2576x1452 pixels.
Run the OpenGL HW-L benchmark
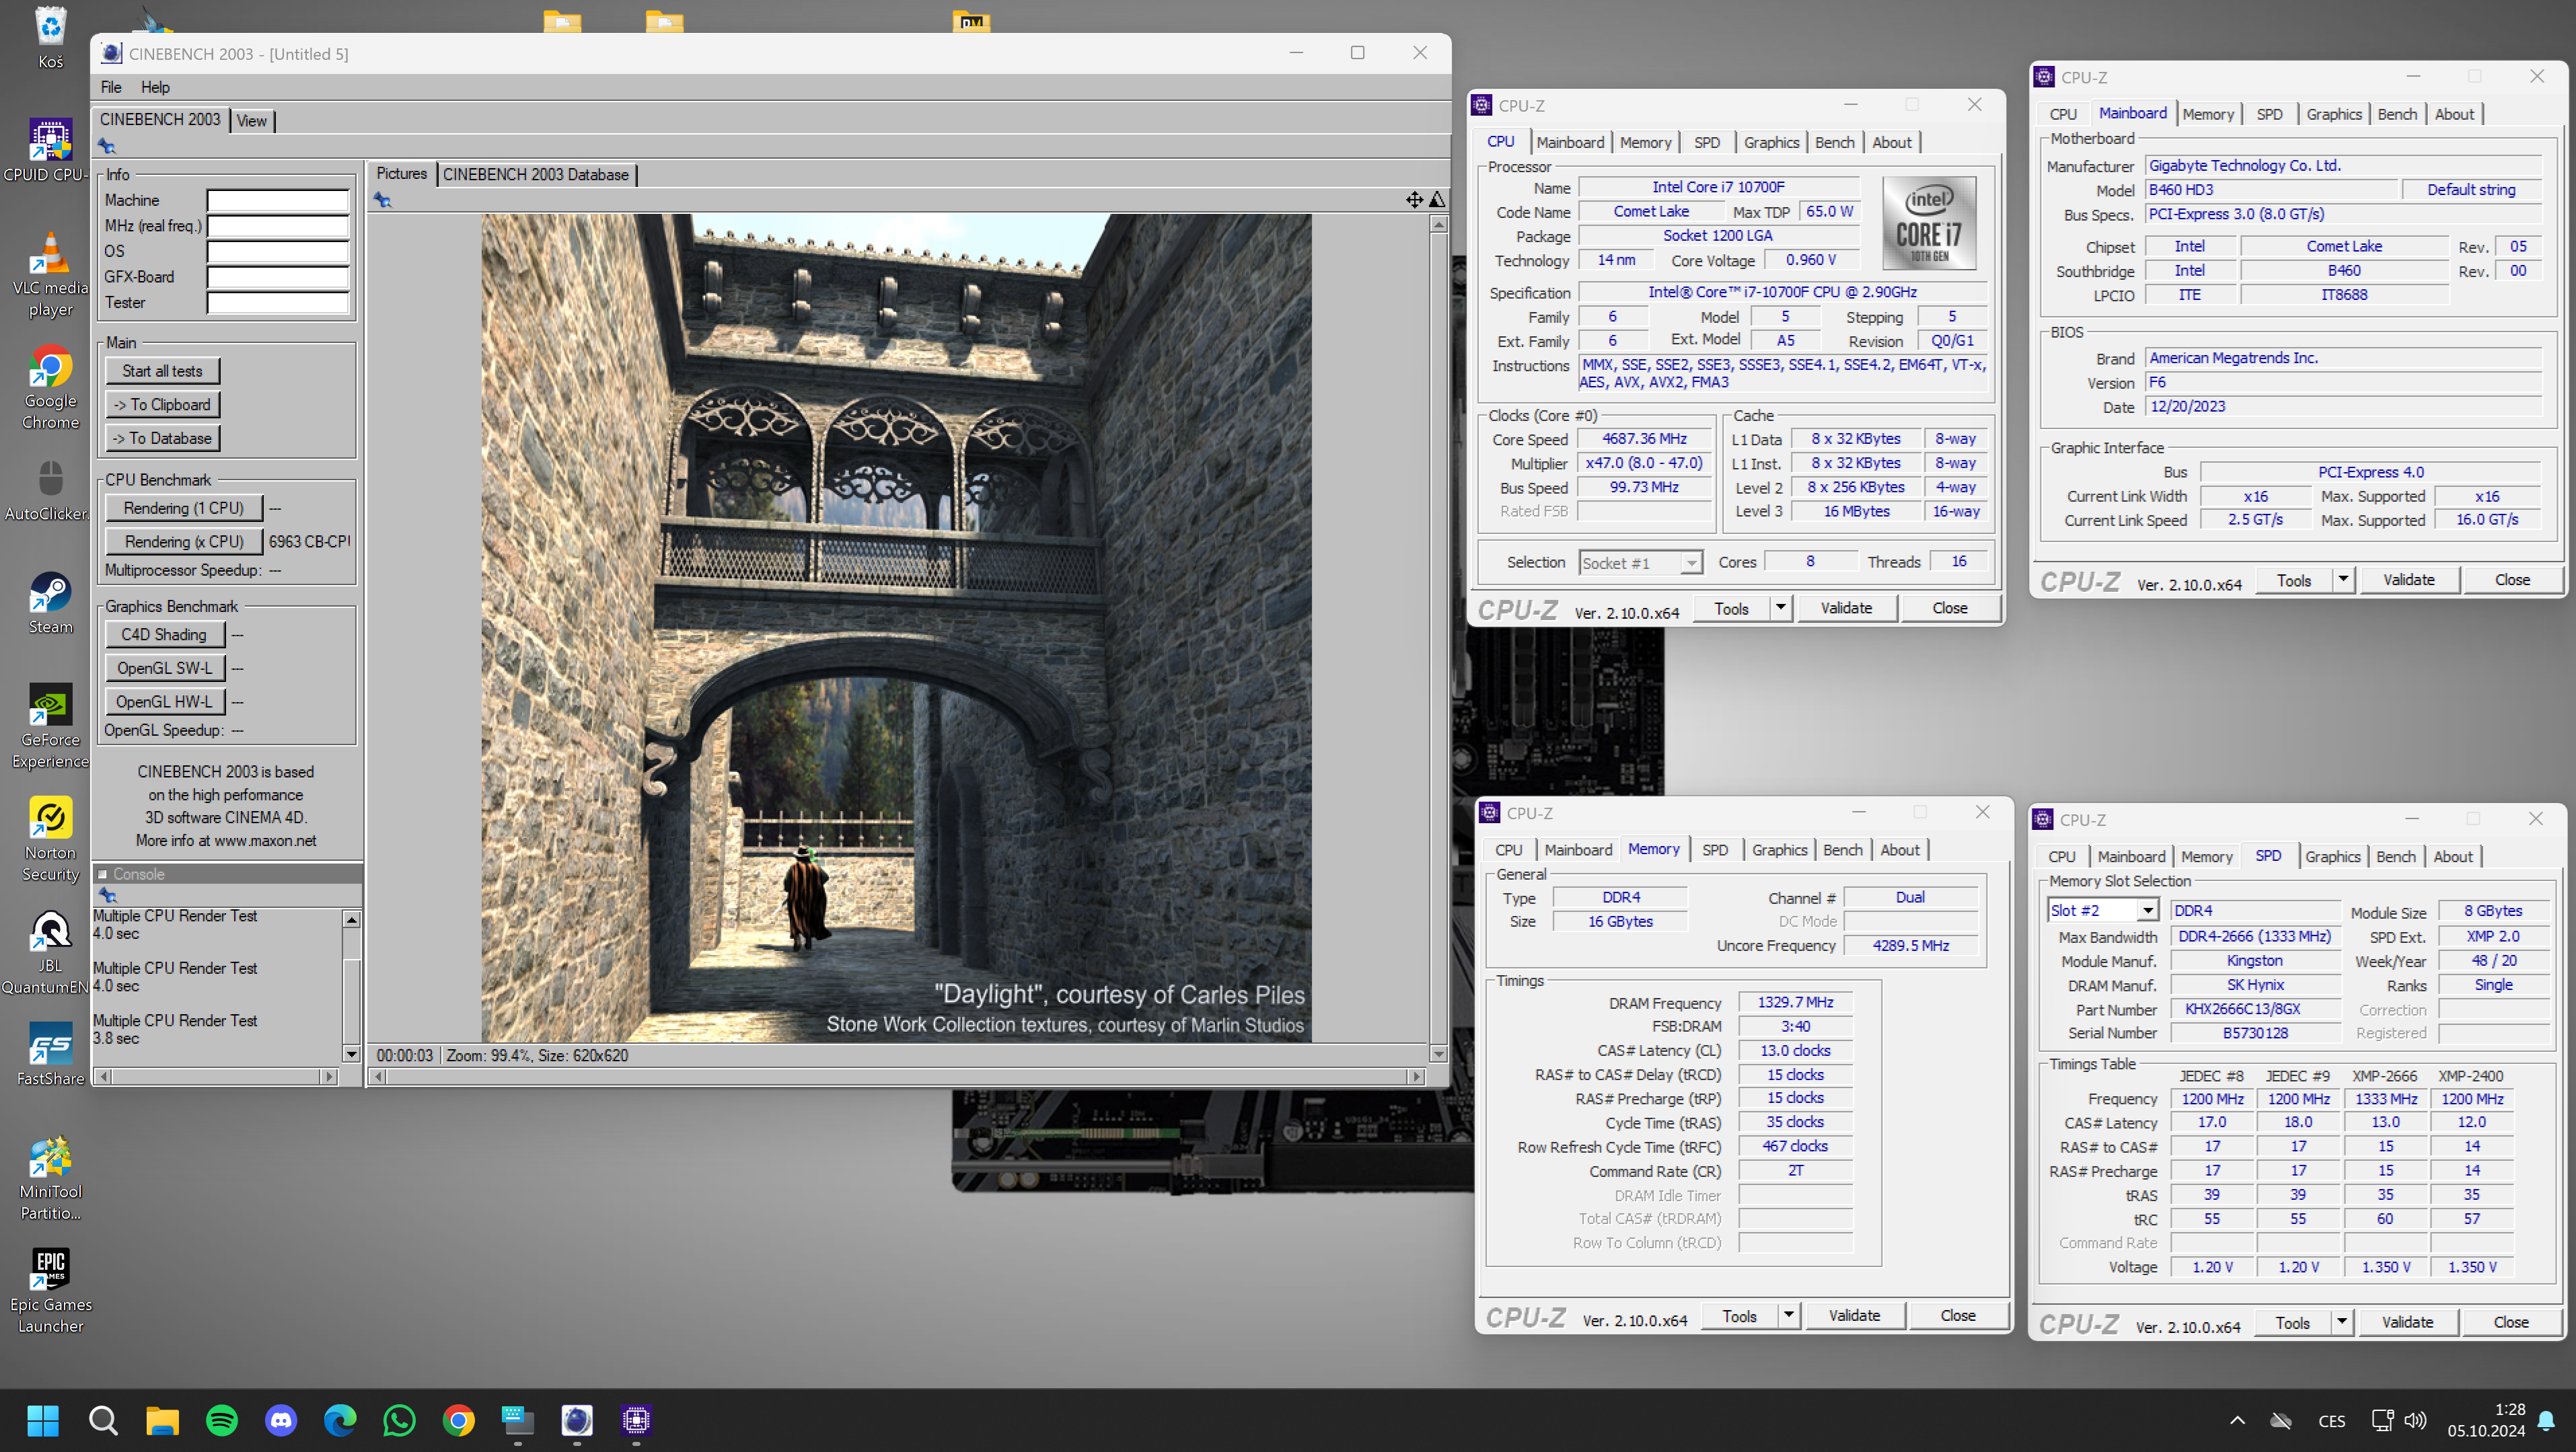click(x=165, y=702)
